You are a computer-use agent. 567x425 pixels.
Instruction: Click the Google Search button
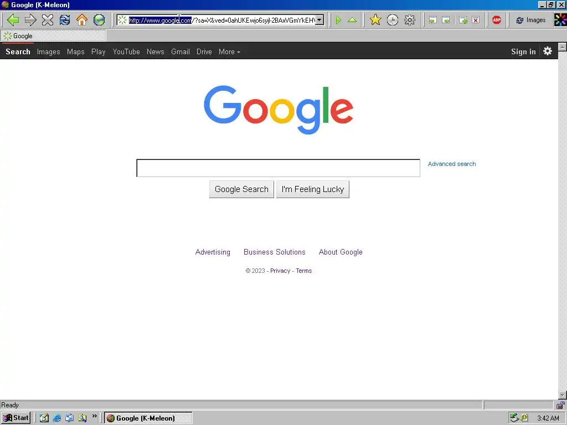pyautogui.click(x=241, y=189)
